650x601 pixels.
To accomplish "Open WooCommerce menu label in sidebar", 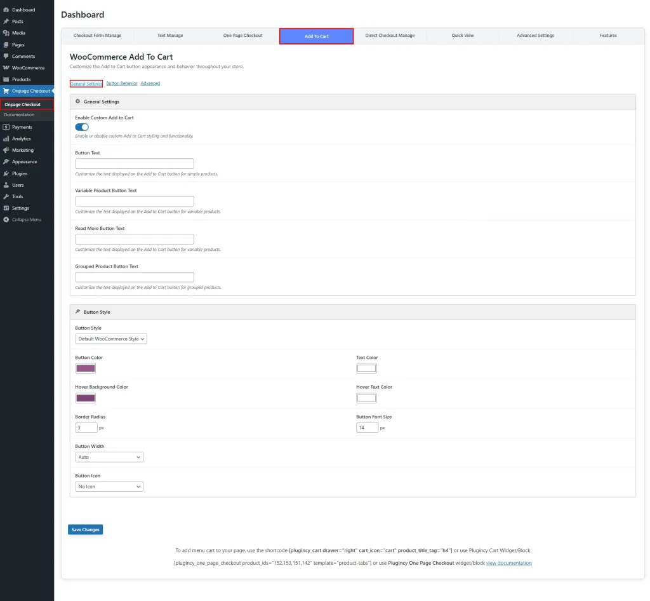I will point(28,67).
